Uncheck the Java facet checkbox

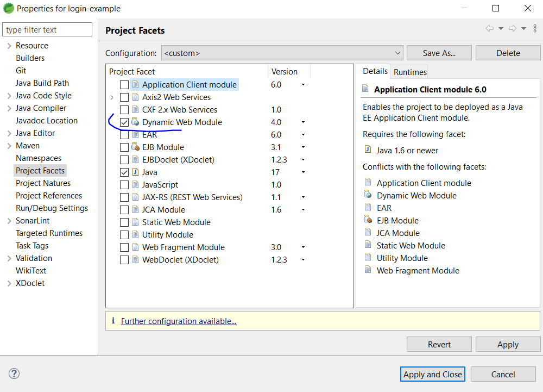pyautogui.click(x=124, y=172)
